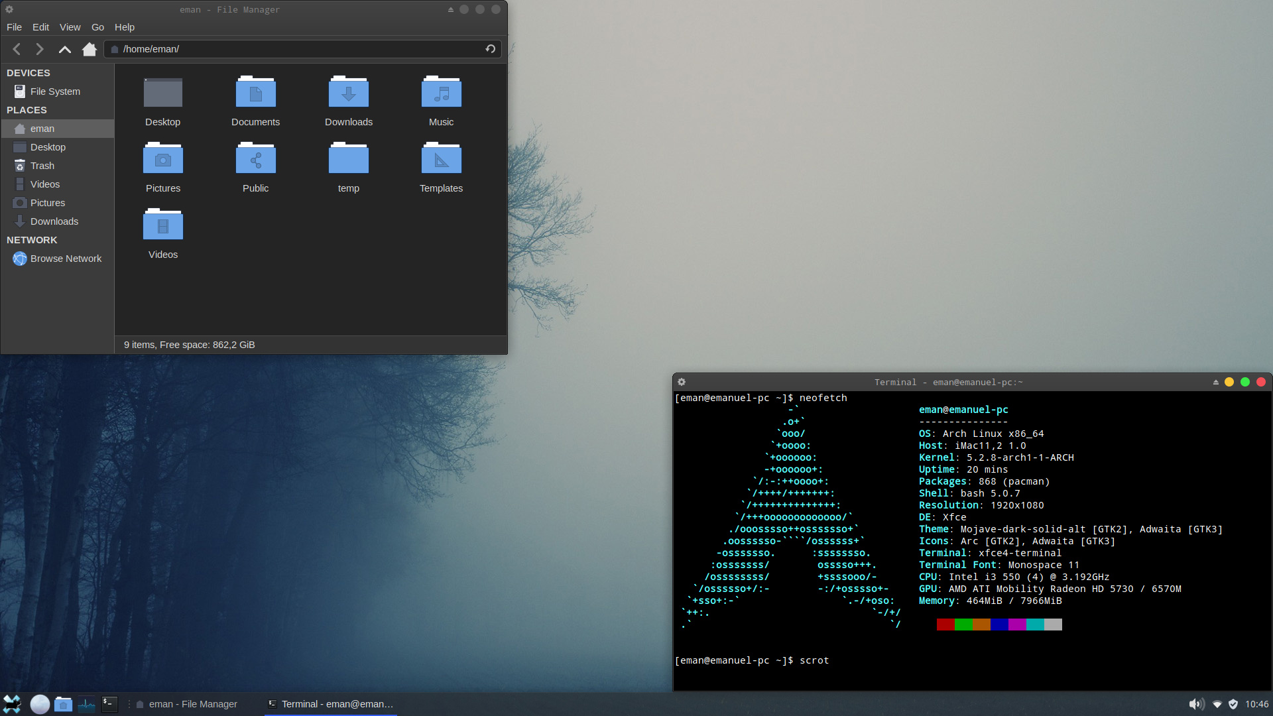Shade the File Manager window with the roll-up arrow
The width and height of the screenshot is (1273, 716).
[451, 9]
